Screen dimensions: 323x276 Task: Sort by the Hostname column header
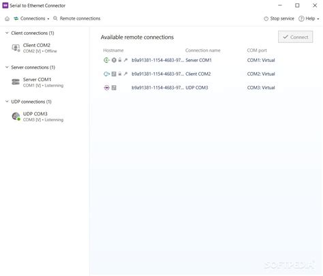[113, 50]
